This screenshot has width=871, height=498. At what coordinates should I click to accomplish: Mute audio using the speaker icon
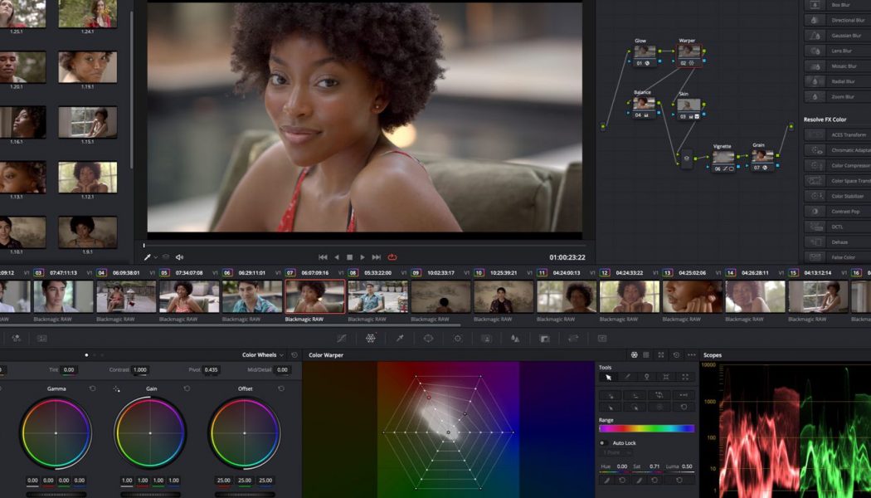(179, 257)
